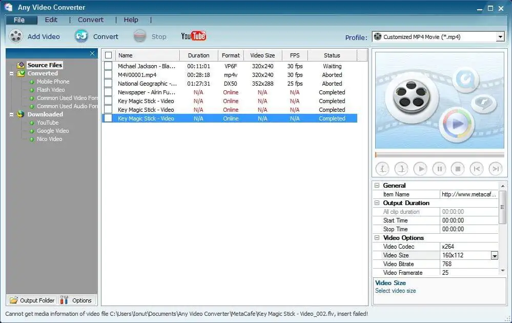Viewport: 512px width, 323px height.
Task: Expand the Video Size dropdown arrow
Action: coord(495,255)
